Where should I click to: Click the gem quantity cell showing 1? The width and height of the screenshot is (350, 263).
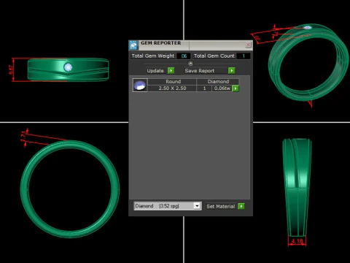point(204,88)
